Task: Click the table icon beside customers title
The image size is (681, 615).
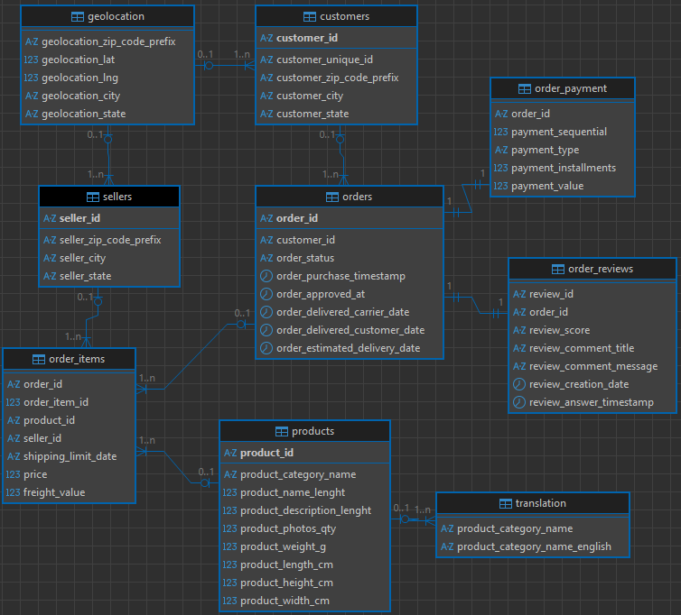Action: coord(311,16)
